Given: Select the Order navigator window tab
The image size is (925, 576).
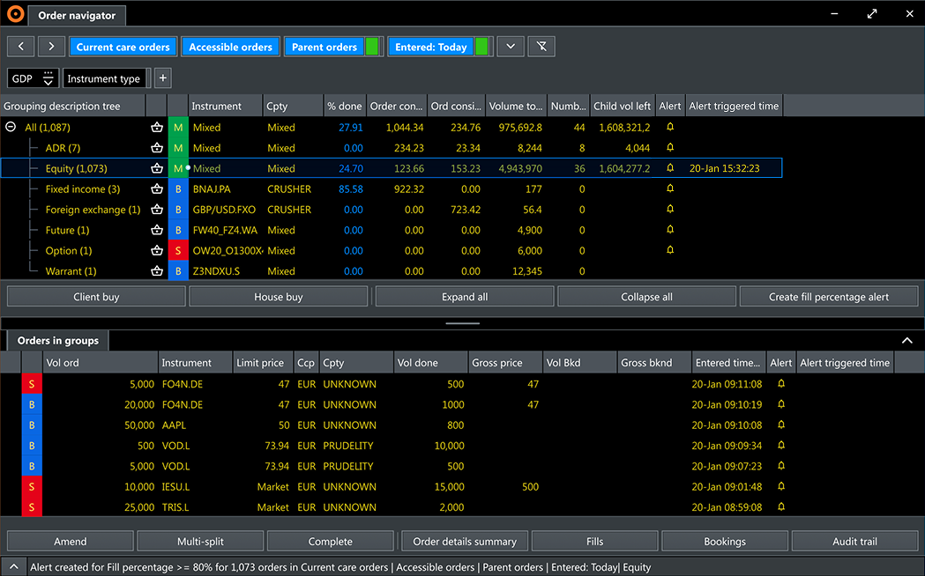Looking at the screenshot, I should coord(77,15).
